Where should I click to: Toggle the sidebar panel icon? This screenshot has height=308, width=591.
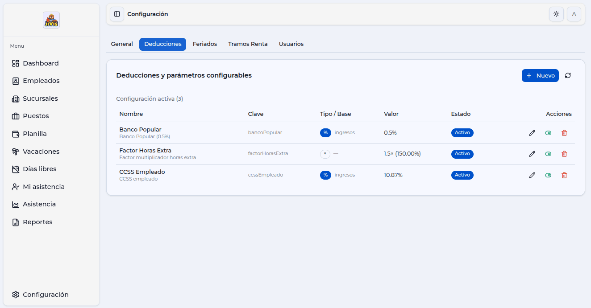pos(117,14)
